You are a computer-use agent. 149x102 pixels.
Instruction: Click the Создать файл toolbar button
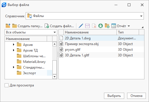(x=59, y=26)
